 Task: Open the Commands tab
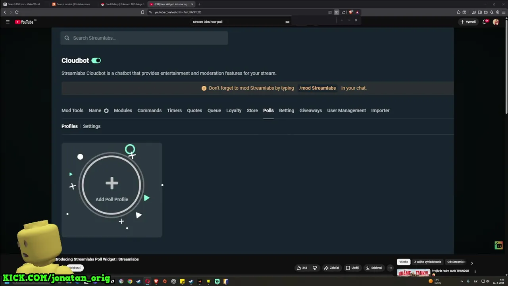click(149, 110)
